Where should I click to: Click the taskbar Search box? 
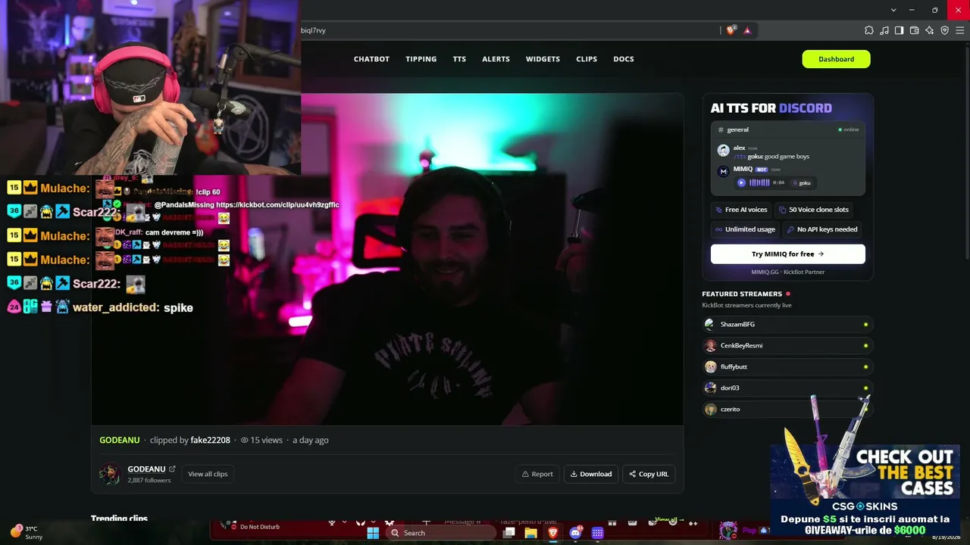(440, 533)
